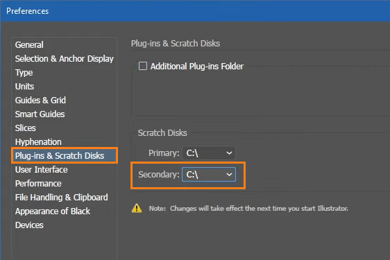Screen dimensions: 390x260
Task: Open Smart Guides preferences
Action: [x=40, y=114]
